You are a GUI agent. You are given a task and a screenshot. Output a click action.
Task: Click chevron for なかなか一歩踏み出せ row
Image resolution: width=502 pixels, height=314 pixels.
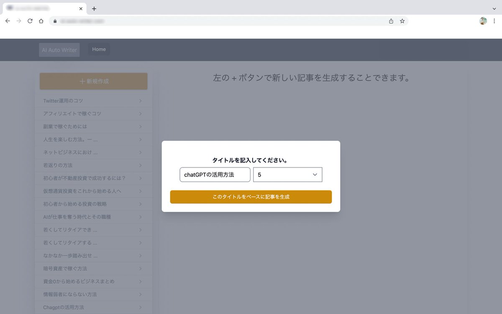(140, 255)
